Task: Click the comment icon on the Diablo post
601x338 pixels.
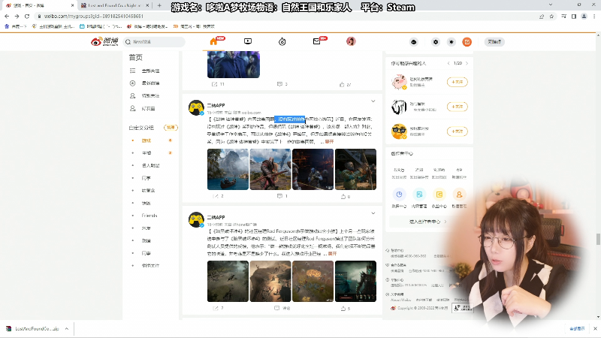Action: [x=276, y=308]
